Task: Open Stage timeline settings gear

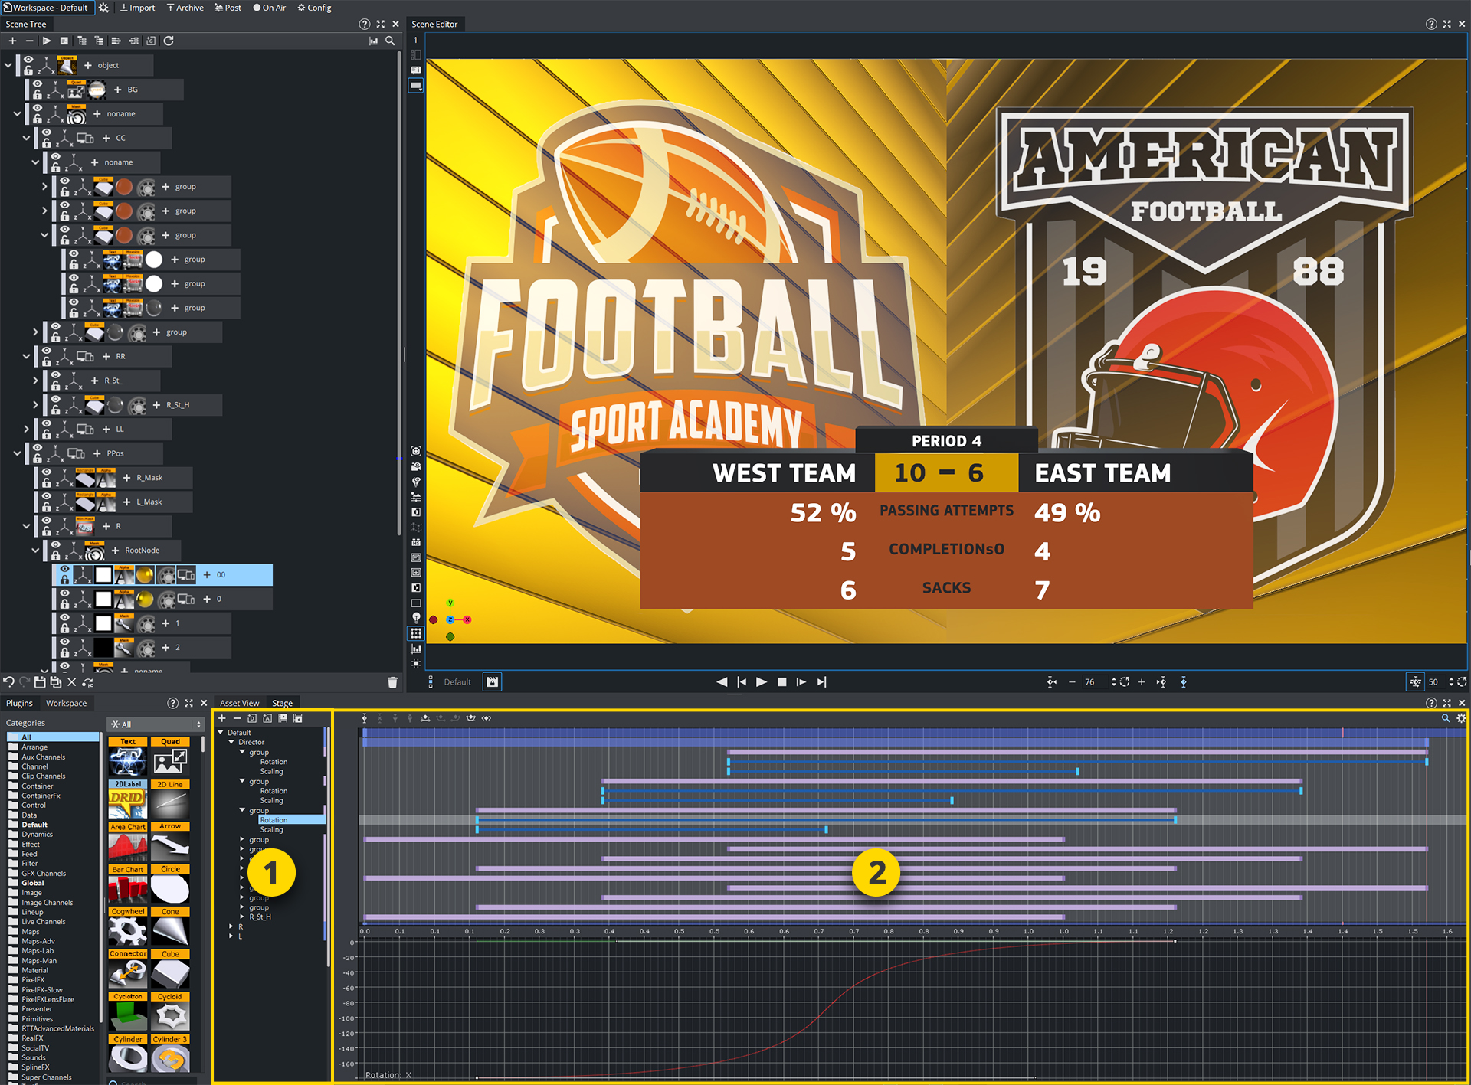Action: tap(1461, 718)
